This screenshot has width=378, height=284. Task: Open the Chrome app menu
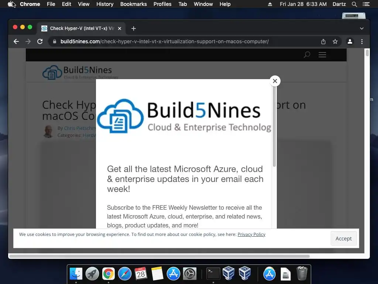30,4
